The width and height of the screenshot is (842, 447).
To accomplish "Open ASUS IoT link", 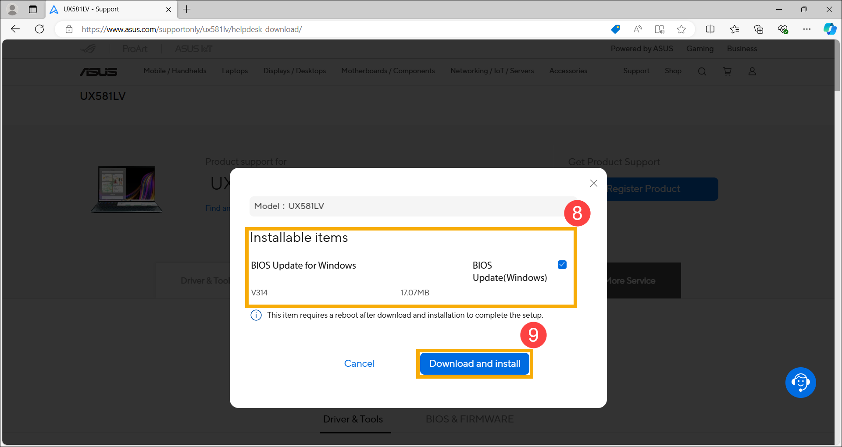I will (x=193, y=49).
